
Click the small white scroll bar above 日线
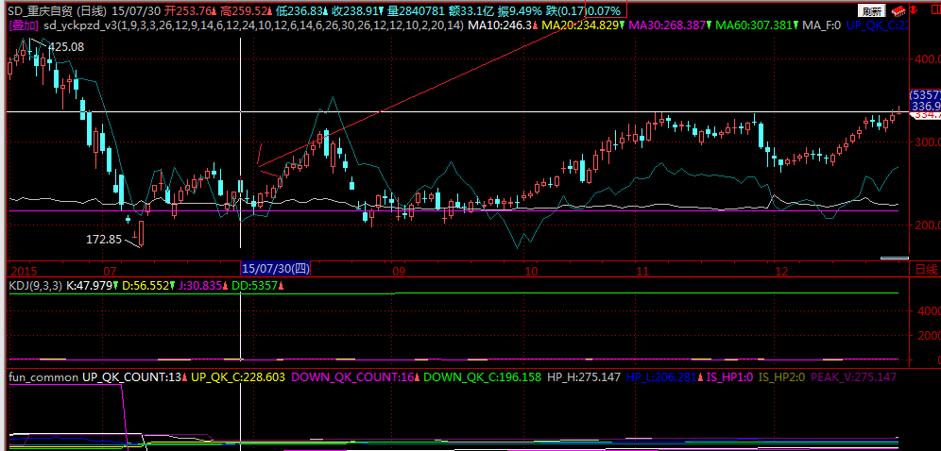click(x=893, y=257)
